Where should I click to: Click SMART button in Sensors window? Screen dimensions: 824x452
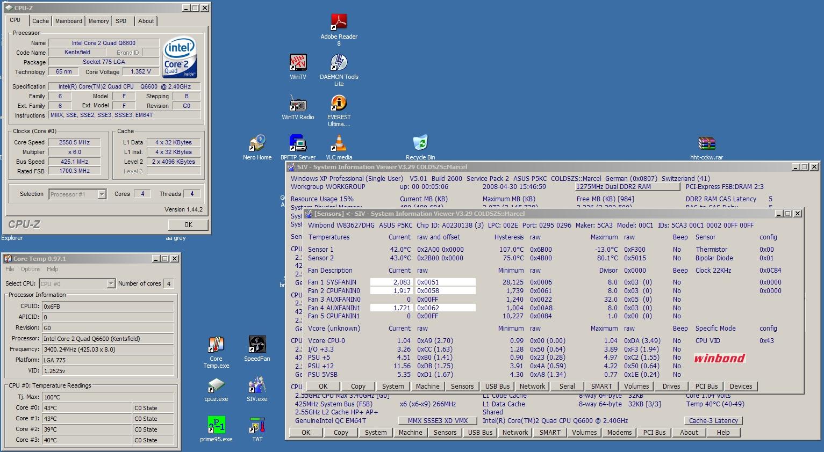coord(601,386)
